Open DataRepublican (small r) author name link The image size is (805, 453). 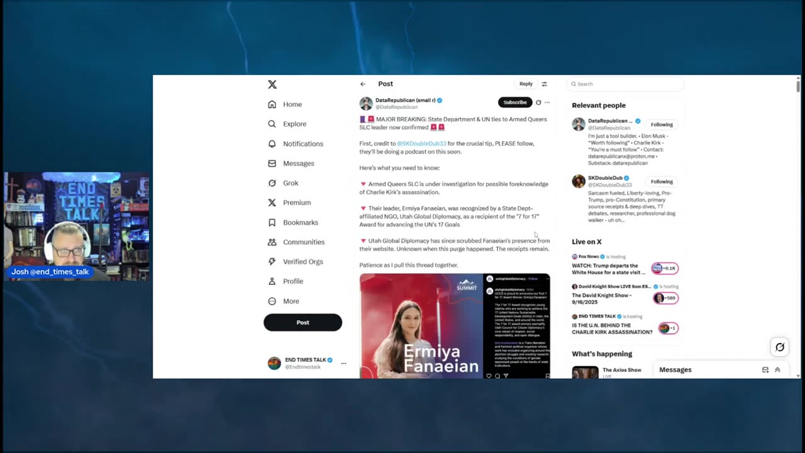tap(405, 100)
